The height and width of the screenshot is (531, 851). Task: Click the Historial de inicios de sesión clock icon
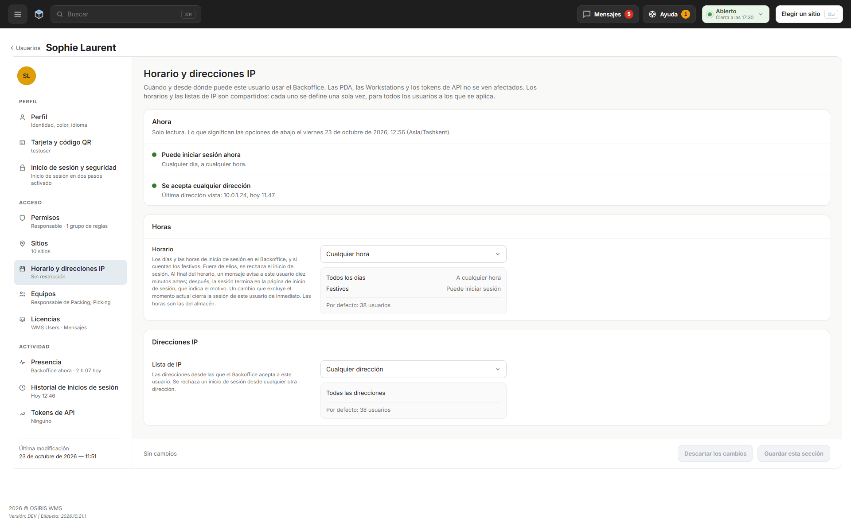[22, 387]
